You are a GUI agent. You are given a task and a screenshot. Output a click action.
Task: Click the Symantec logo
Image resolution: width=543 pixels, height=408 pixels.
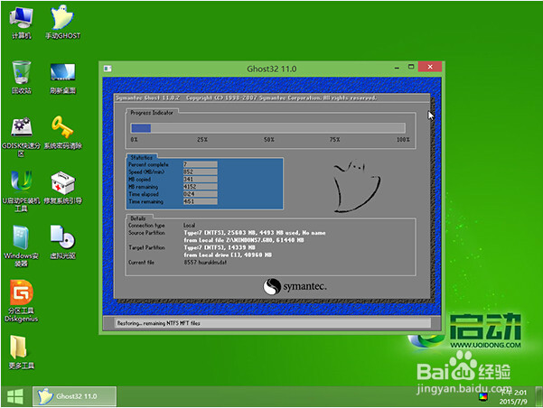coord(295,286)
